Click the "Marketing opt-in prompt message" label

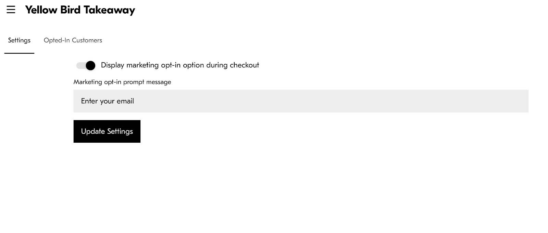tap(122, 82)
